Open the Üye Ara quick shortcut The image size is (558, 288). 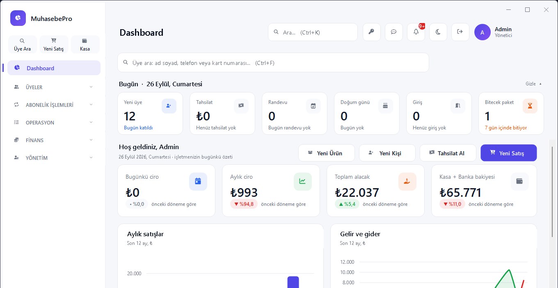point(22,44)
